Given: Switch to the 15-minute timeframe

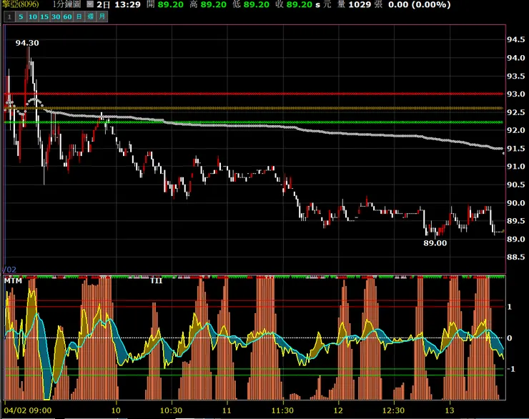Looking at the screenshot, I should [44, 16].
